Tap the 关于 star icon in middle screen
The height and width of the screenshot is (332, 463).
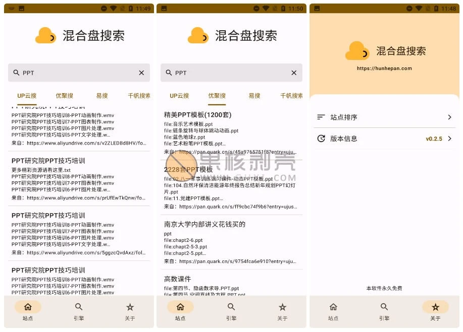click(x=282, y=307)
